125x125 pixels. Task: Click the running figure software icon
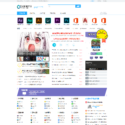[x=89, y=107]
